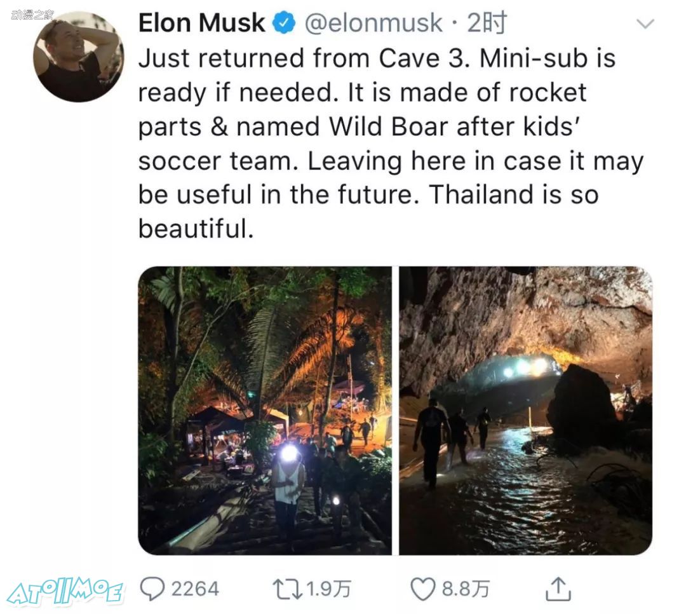Screen dimensions: 686x614
Task: Tap the share upload icon
Action: [558, 589]
